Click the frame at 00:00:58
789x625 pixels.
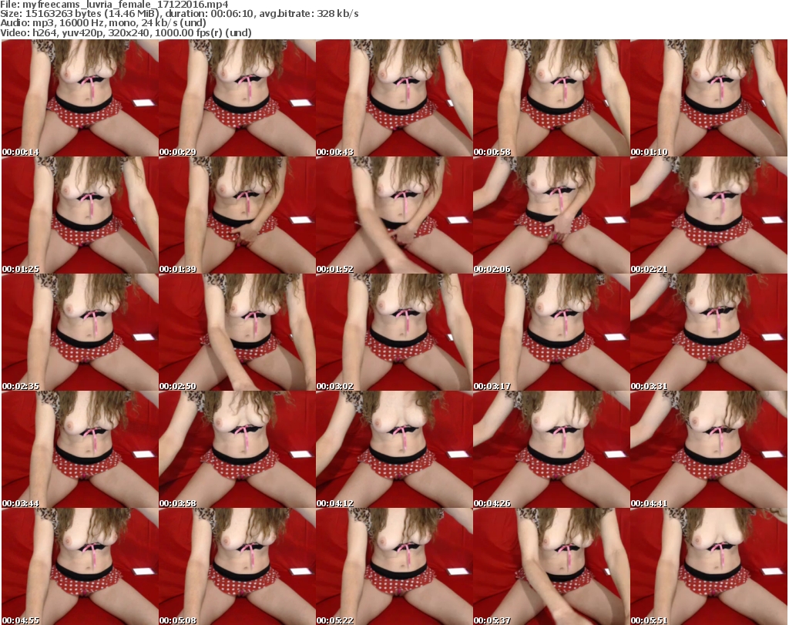coord(551,98)
